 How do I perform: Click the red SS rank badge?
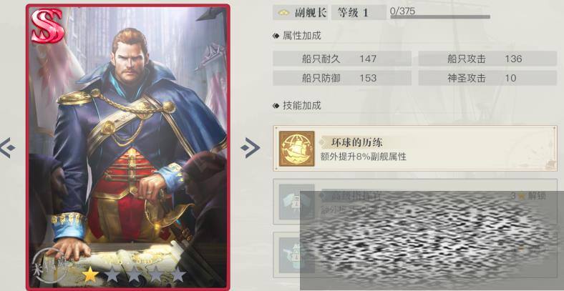pyautogui.click(x=47, y=26)
